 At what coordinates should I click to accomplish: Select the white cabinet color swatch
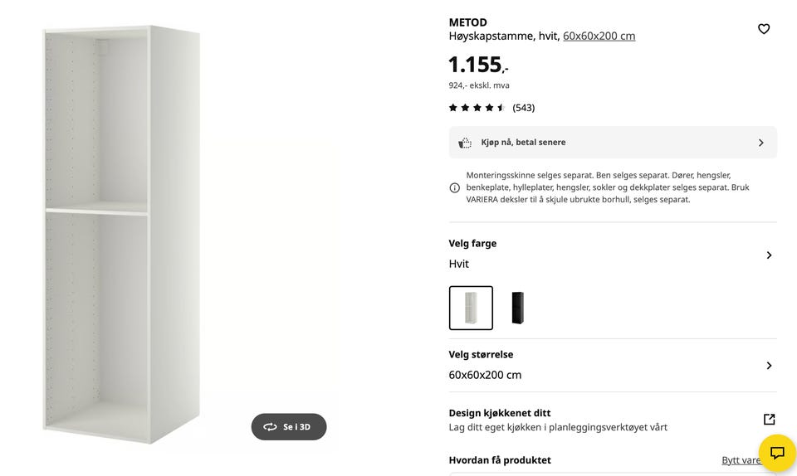click(471, 308)
